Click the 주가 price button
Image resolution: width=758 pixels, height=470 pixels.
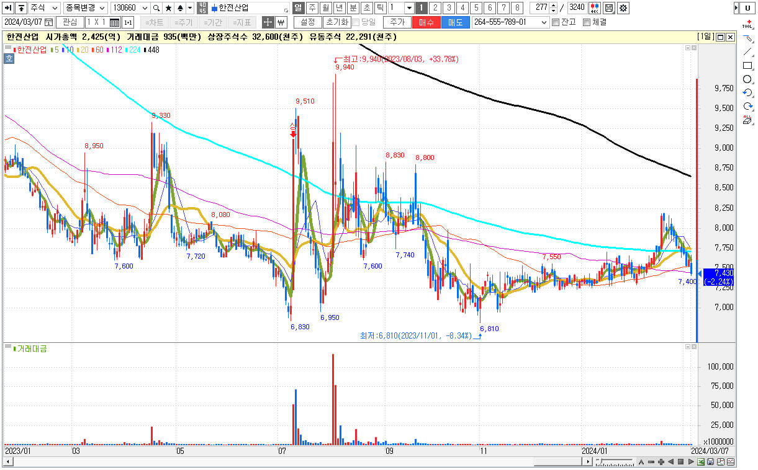coord(397,22)
